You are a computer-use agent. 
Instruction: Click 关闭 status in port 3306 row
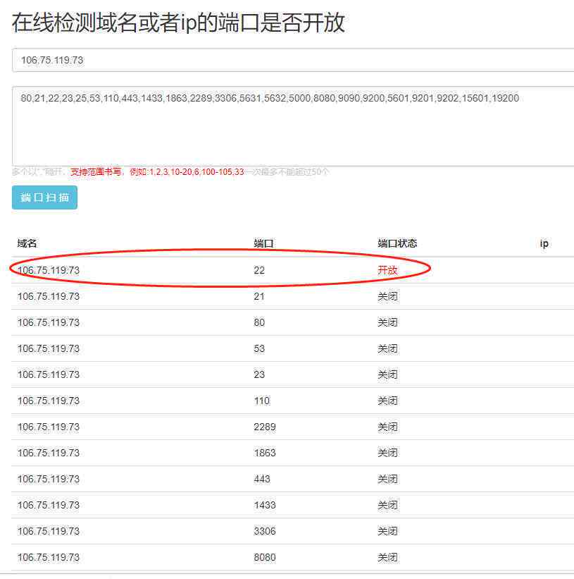tap(387, 531)
